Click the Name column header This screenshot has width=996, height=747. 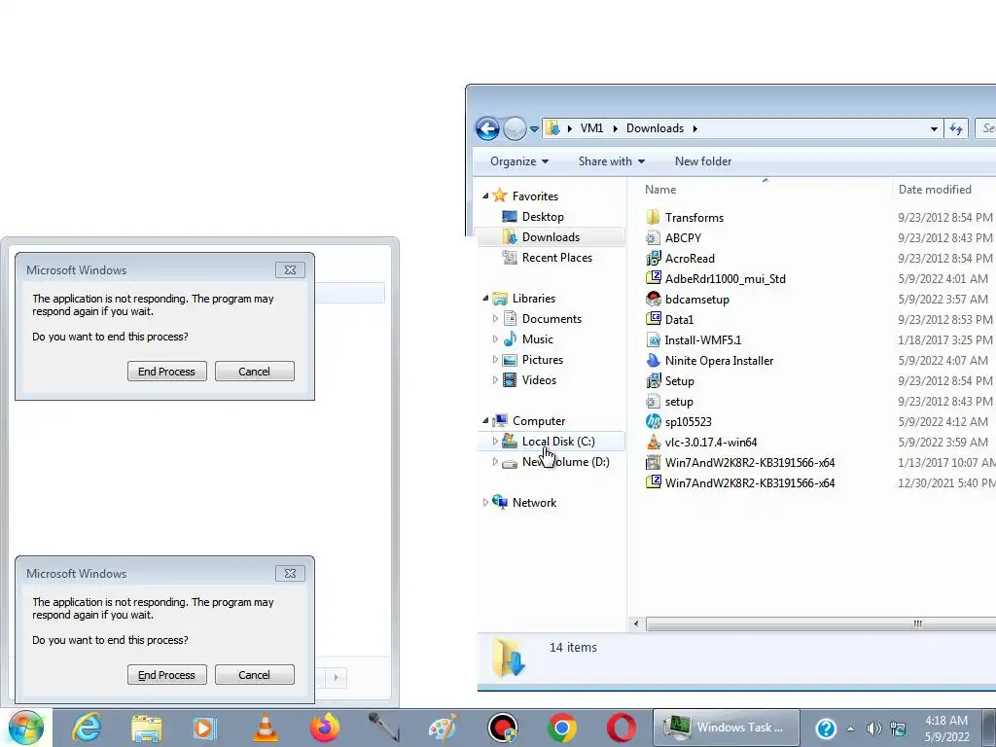click(x=660, y=190)
